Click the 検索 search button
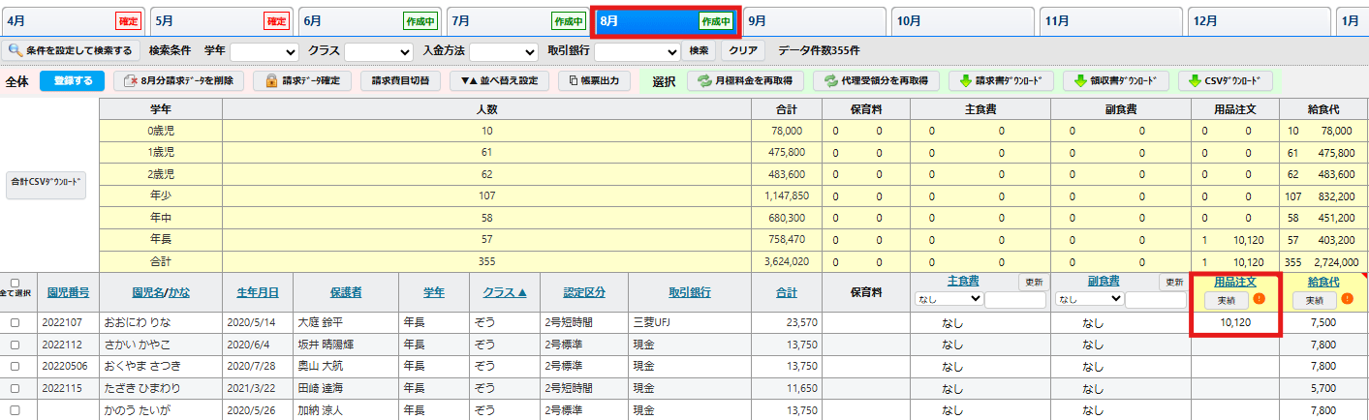 [699, 51]
